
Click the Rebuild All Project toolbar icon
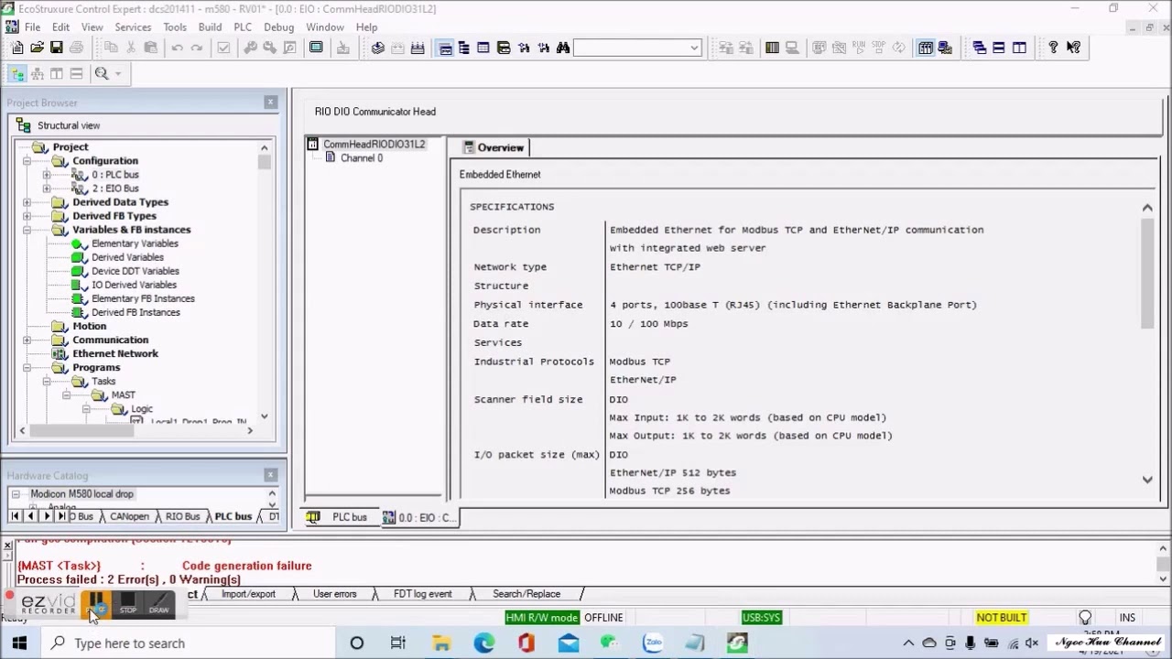418,48
